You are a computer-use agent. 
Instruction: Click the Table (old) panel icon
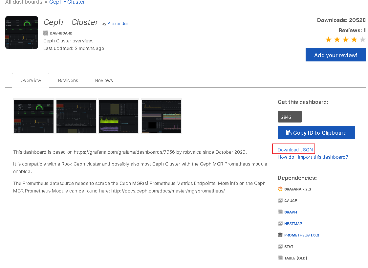click(280, 258)
